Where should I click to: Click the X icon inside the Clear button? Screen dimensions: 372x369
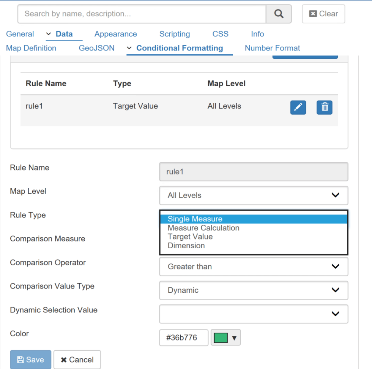pos(312,13)
